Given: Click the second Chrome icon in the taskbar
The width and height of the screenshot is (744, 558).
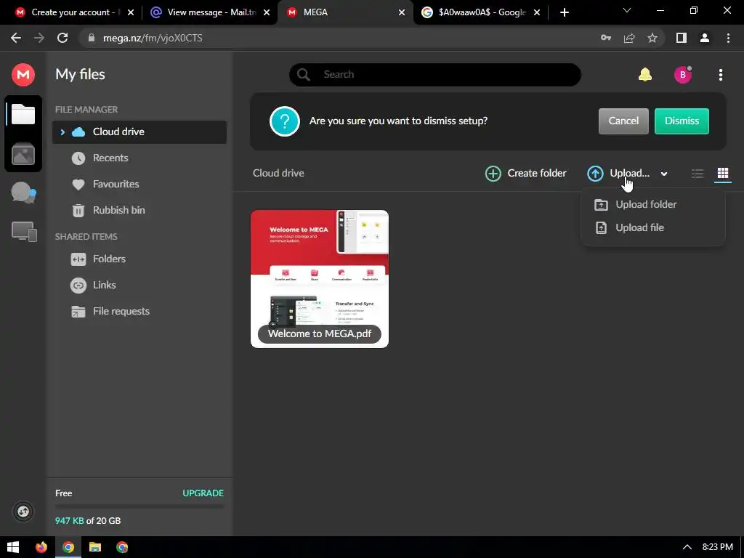Looking at the screenshot, I should (122, 547).
